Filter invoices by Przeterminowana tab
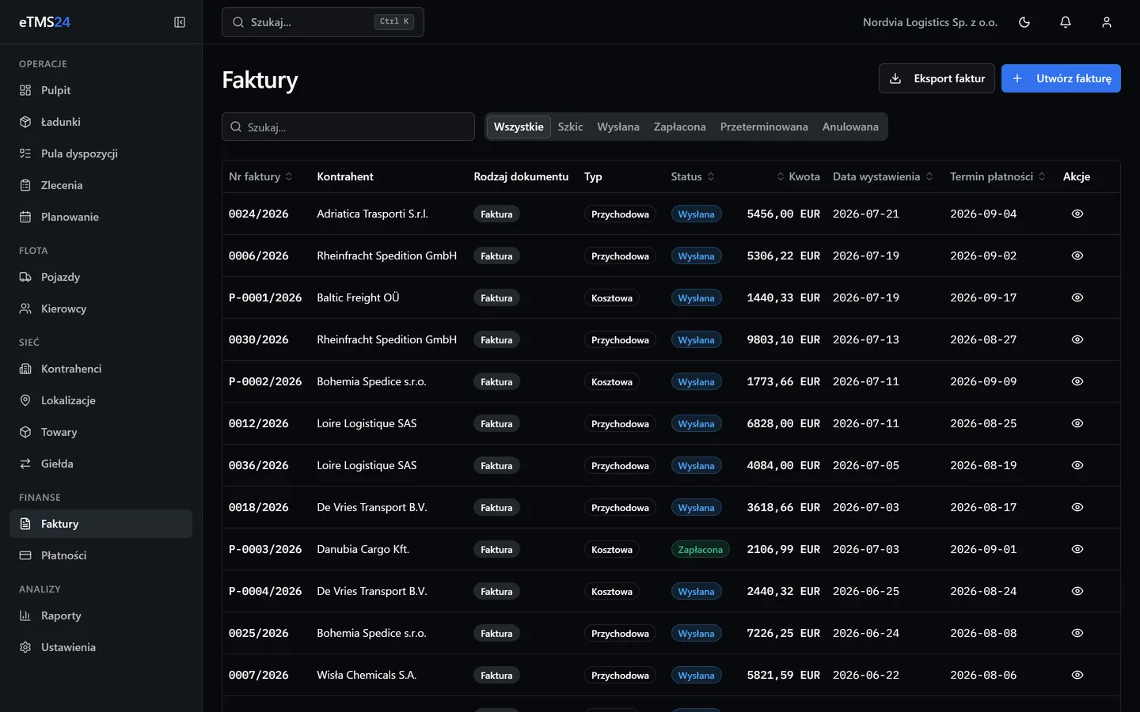1140x712 pixels. pos(764,127)
